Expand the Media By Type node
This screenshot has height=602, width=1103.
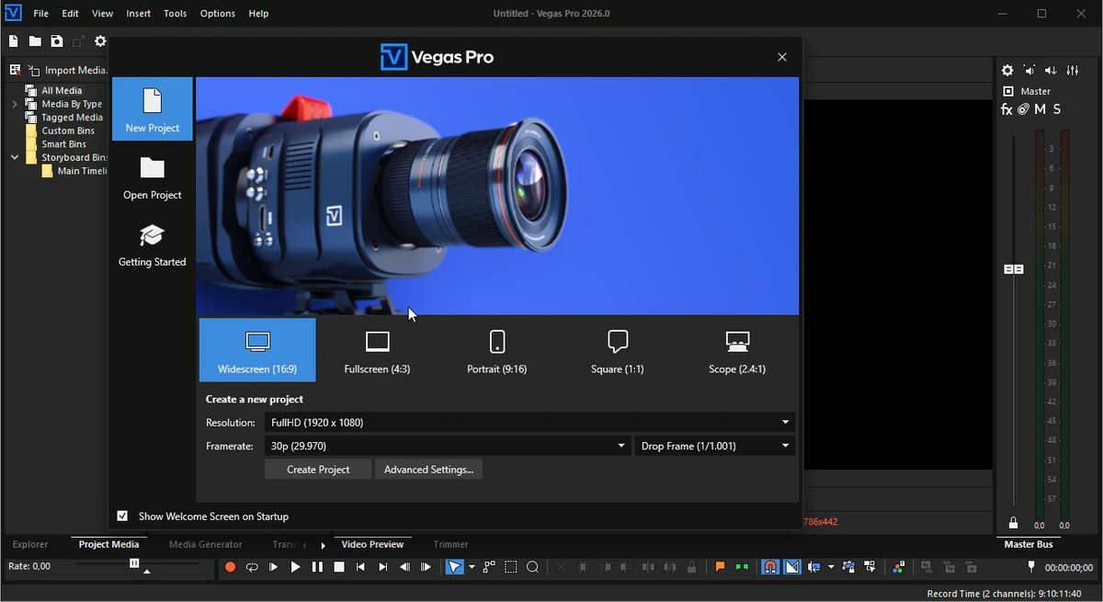tap(15, 105)
